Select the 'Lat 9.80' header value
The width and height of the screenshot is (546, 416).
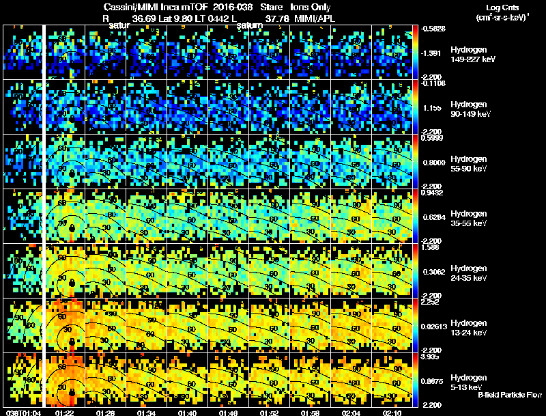(x=174, y=18)
